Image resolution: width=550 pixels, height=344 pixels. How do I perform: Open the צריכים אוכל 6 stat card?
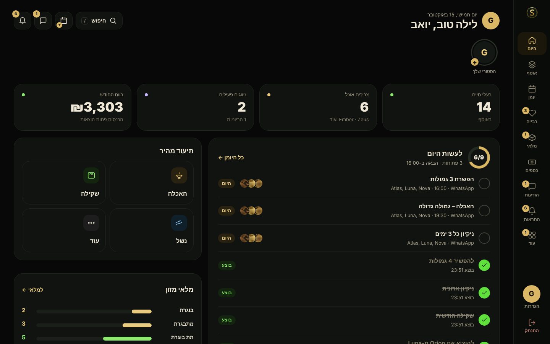coord(318,107)
